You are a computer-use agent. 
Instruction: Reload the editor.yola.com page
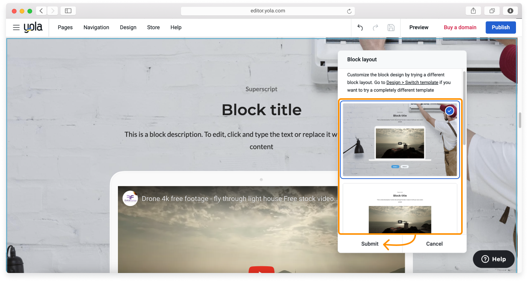[x=350, y=11]
